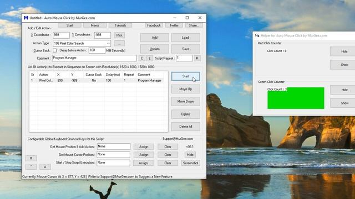Click the top Start button beside Menu

[69, 25]
